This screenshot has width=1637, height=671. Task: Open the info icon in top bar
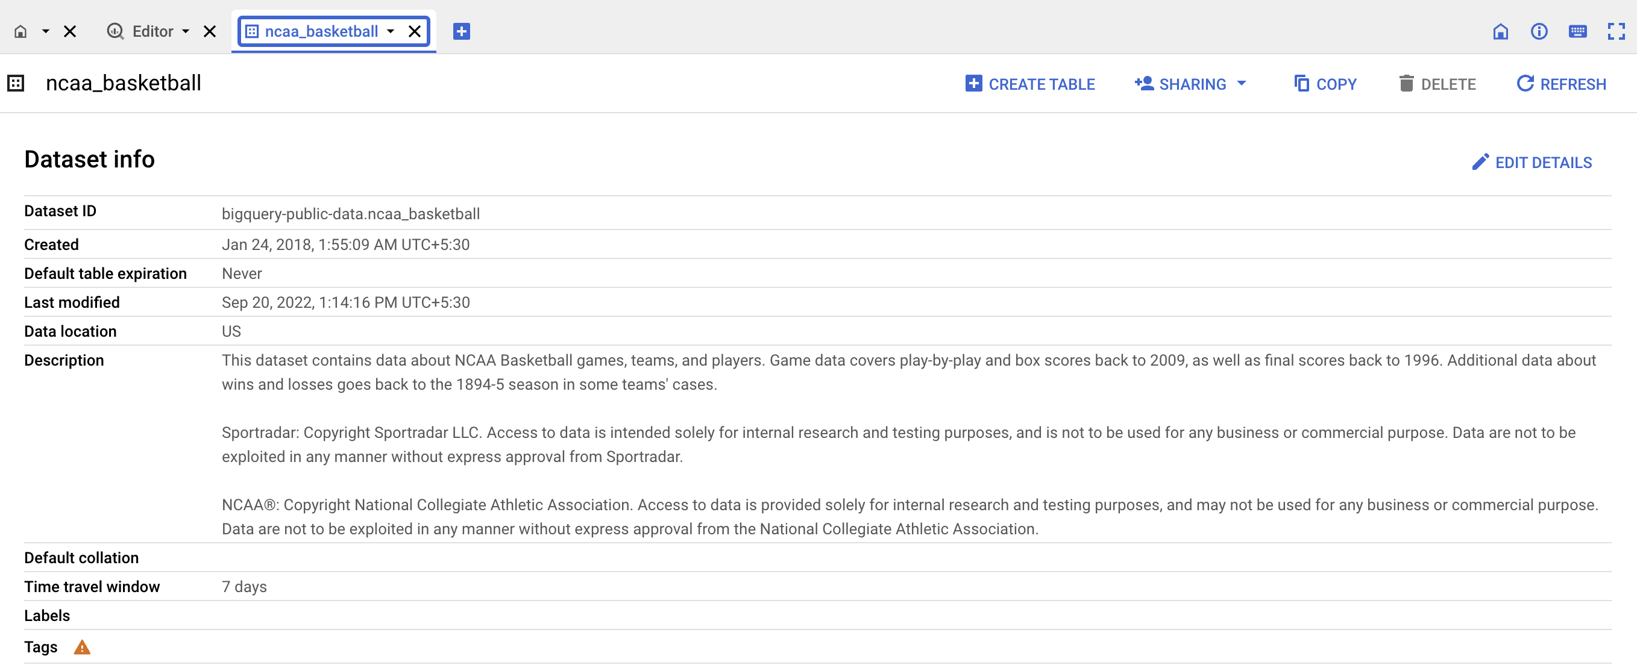click(1539, 31)
